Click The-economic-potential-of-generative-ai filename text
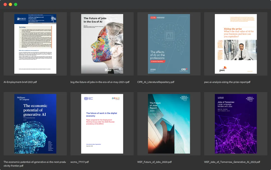 click(35, 162)
